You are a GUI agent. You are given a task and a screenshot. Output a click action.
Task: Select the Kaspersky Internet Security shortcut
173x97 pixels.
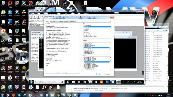pyautogui.click(x=10, y=70)
